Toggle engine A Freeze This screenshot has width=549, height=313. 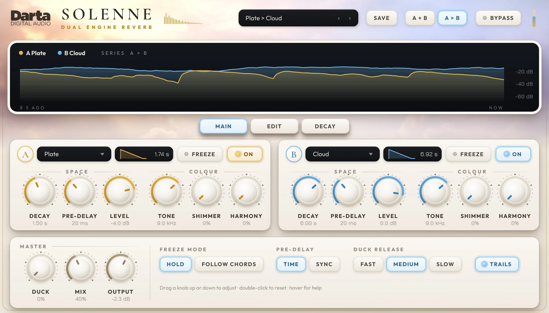[200, 154]
